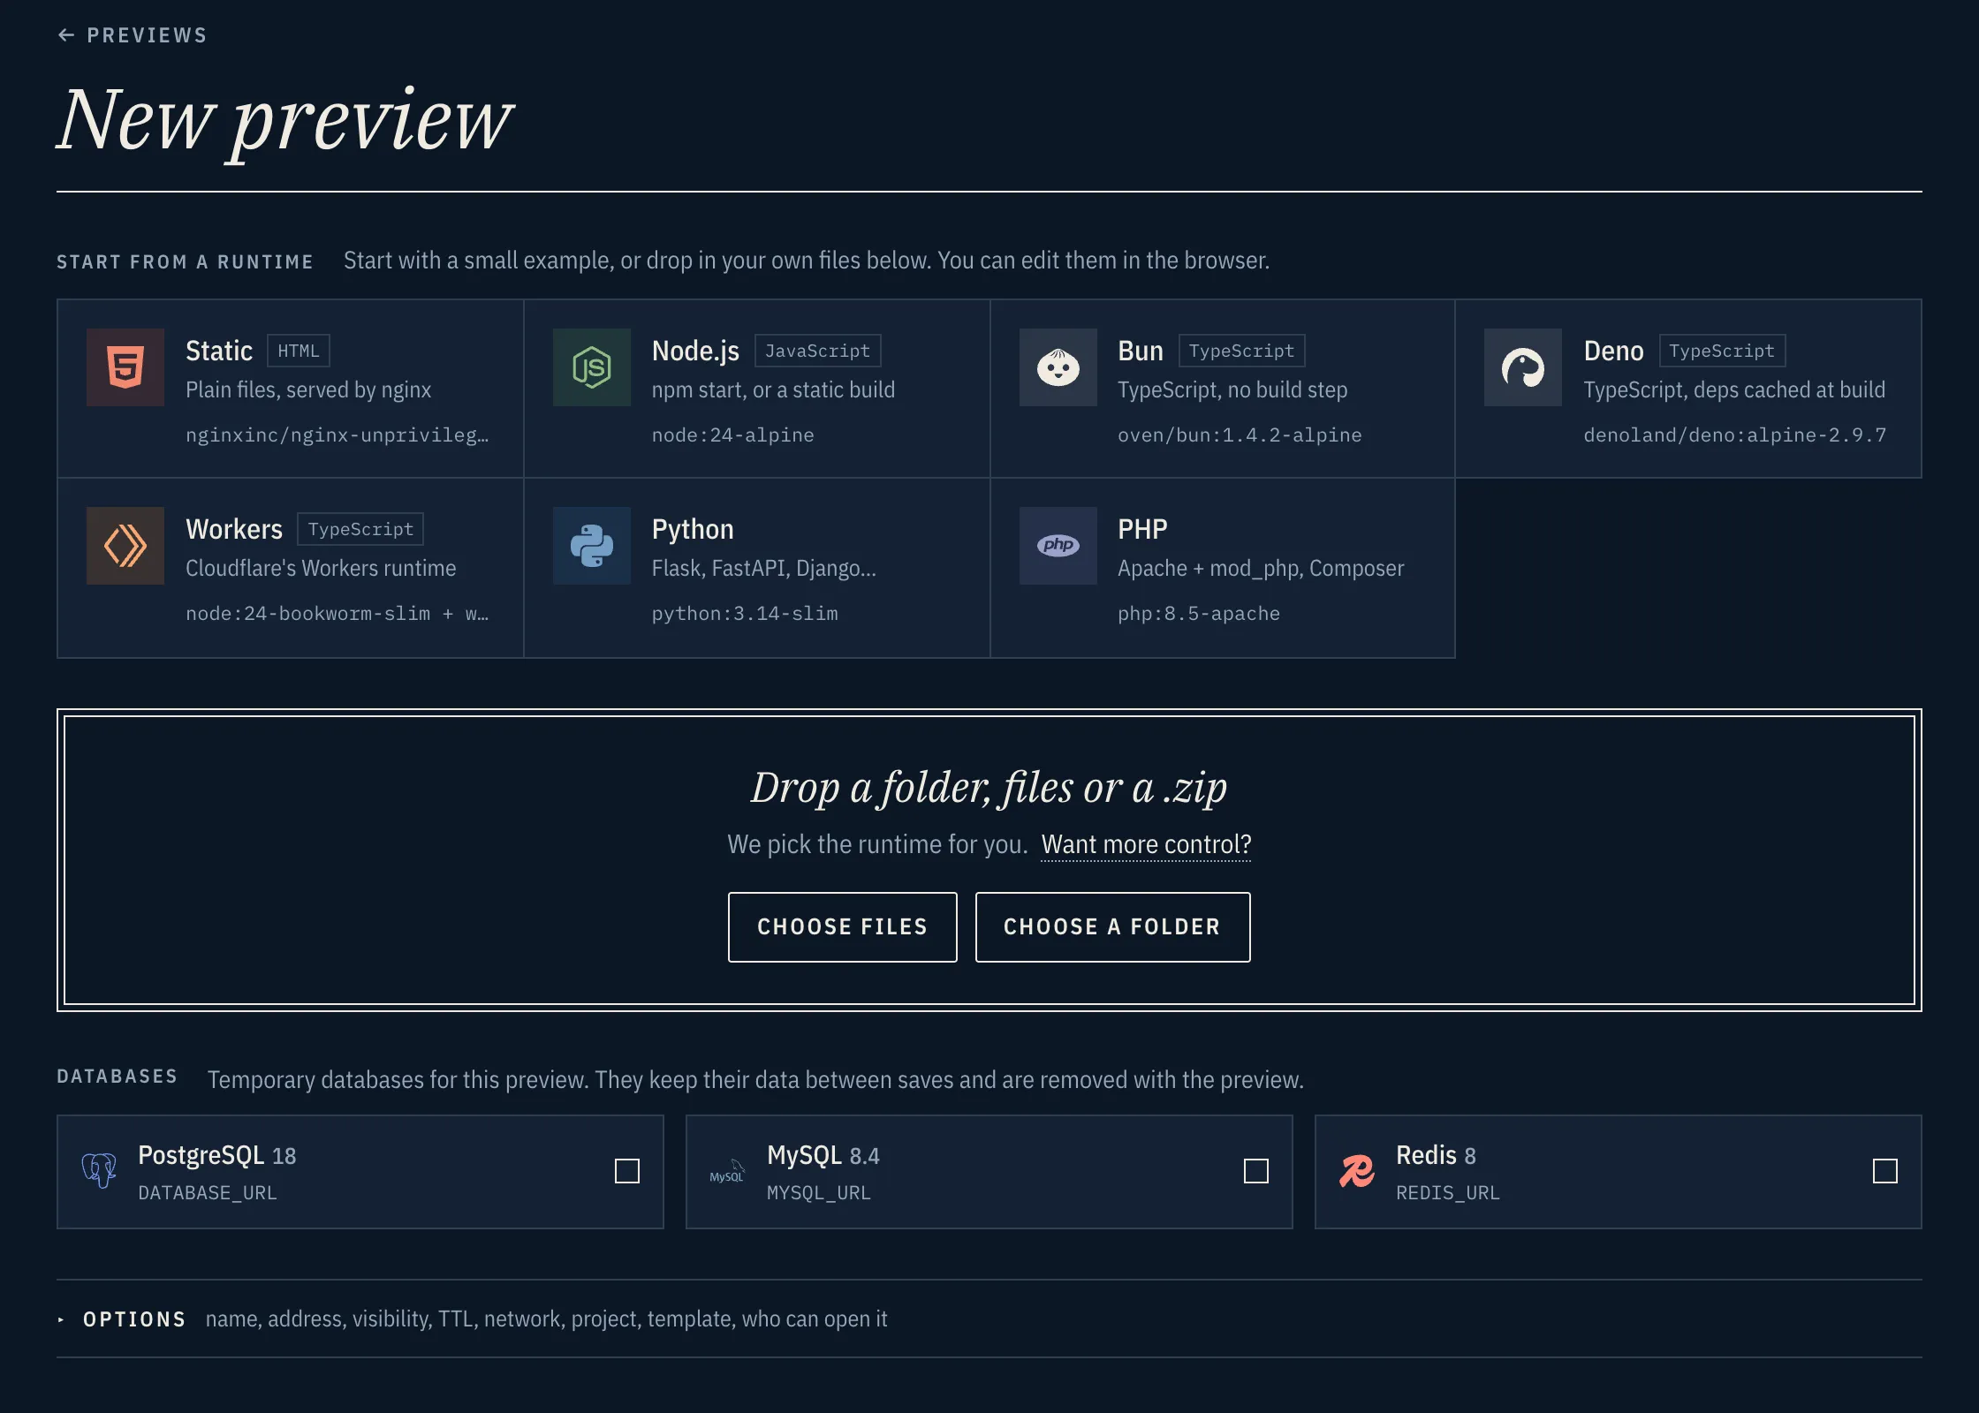Click the Choose Files button
Viewport: 1979px width, 1413px height.
[843, 927]
